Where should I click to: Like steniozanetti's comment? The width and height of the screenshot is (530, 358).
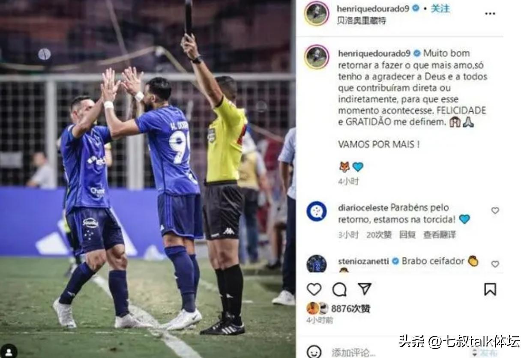[495, 264]
